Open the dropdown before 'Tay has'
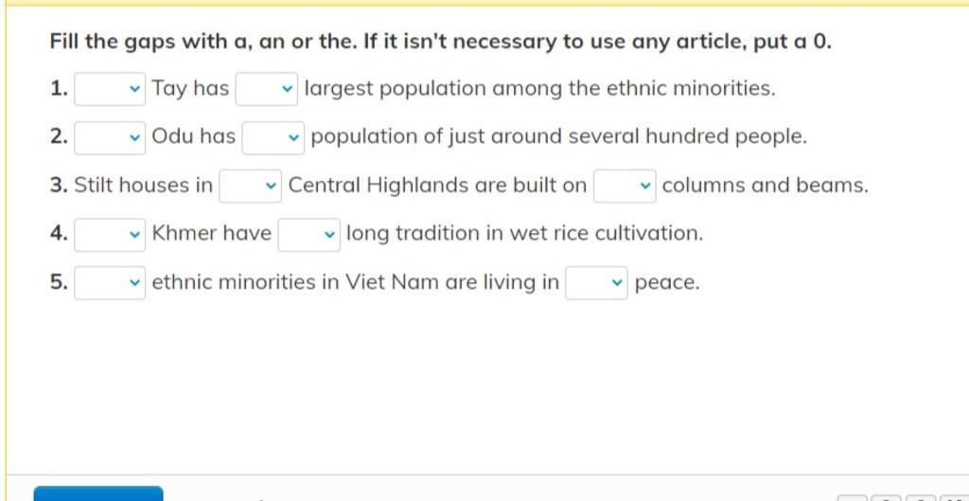The width and height of the screenshot is (969, 501). pyautogui.click(x=110, y=89)
